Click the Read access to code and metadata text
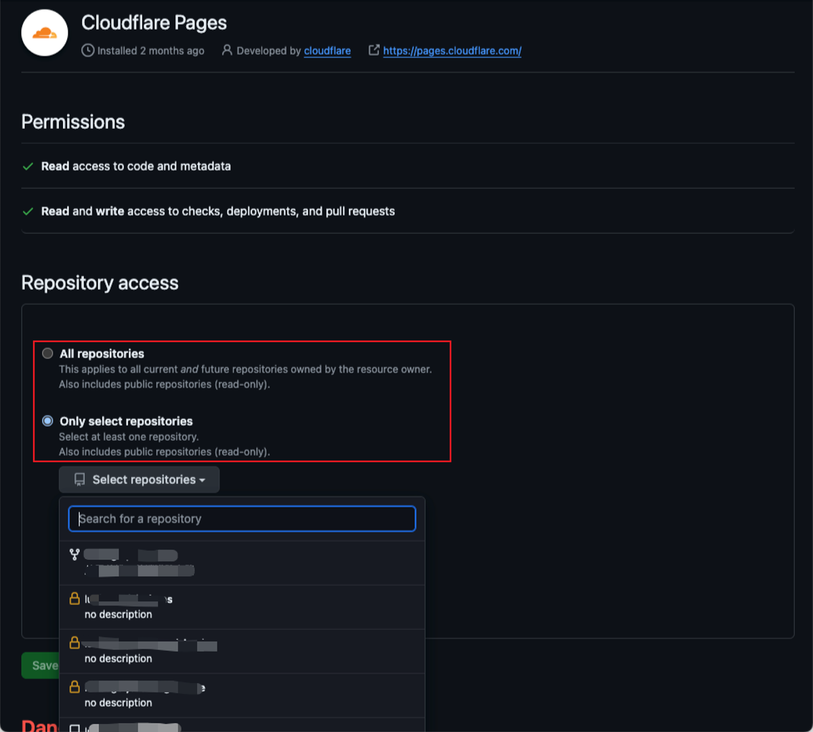The image size is (813, 732). [x=136, y=166]
